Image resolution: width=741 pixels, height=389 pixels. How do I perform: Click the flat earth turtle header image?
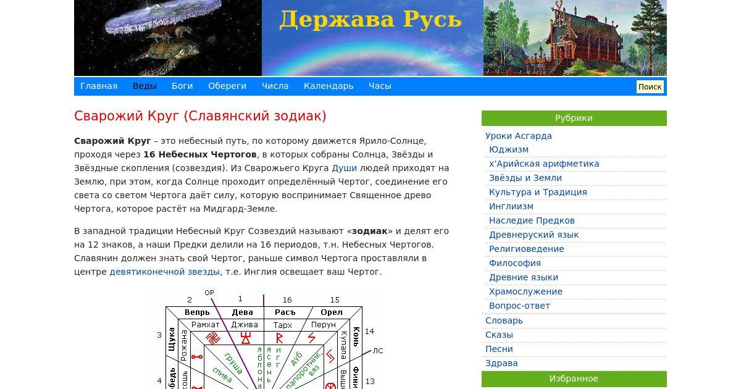pyautogui.click(x=168, y=38)
